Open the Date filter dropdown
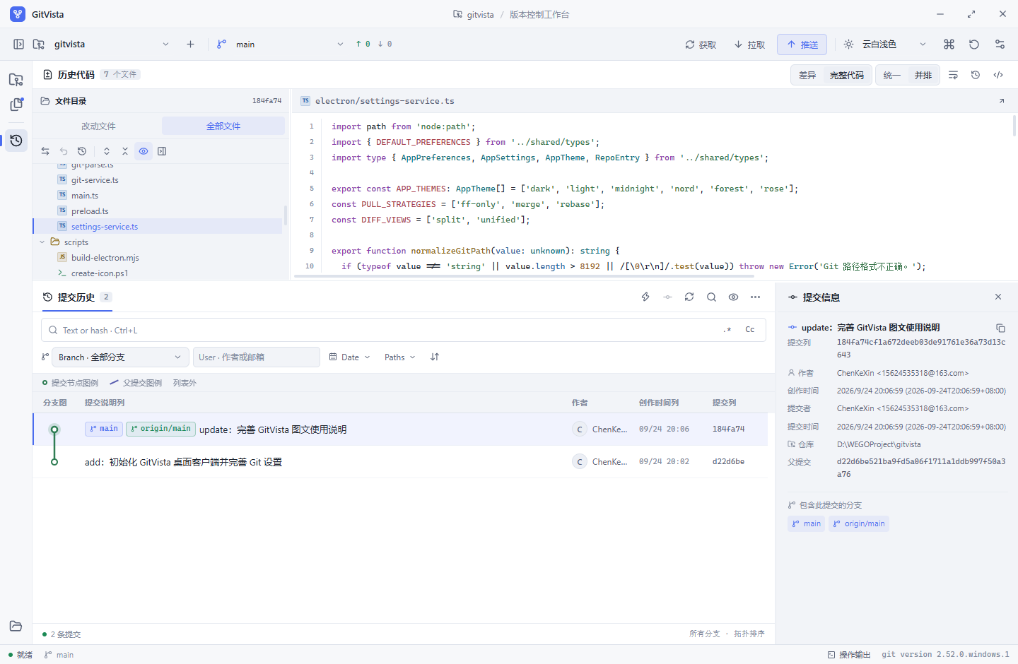 (x=349, y=357)
